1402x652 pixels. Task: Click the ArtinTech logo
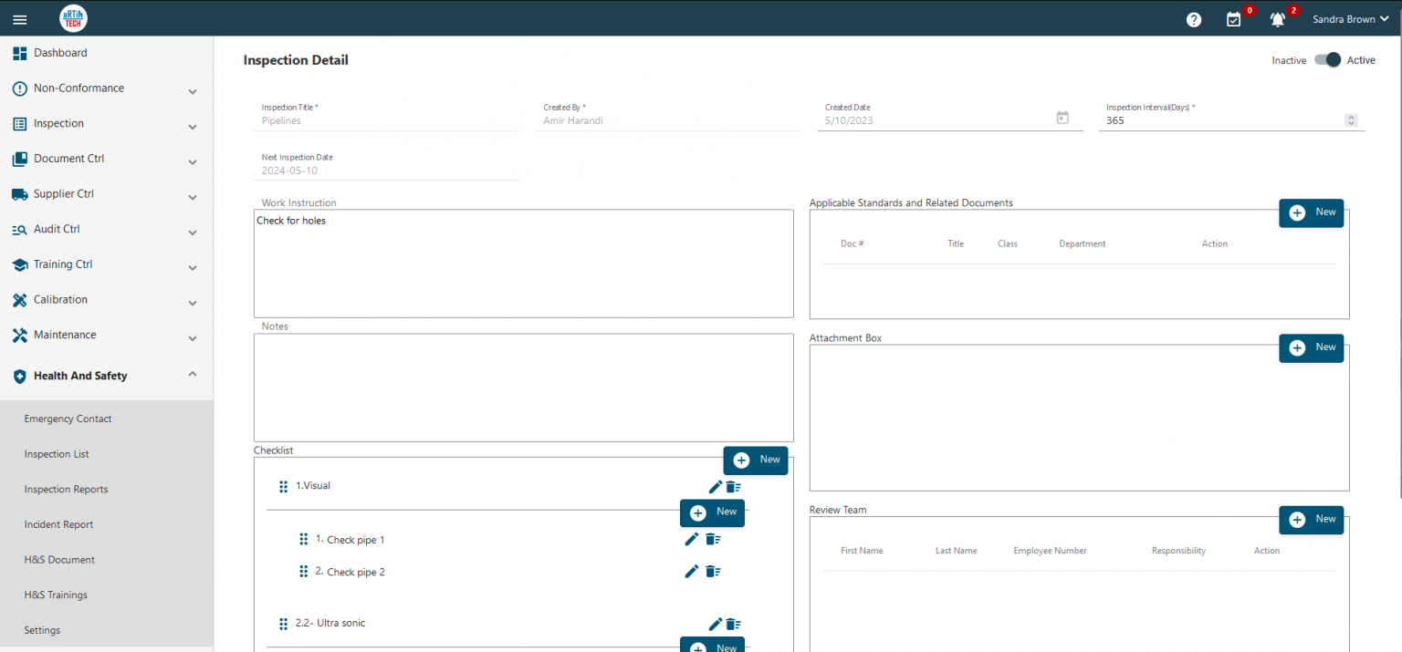73,18
